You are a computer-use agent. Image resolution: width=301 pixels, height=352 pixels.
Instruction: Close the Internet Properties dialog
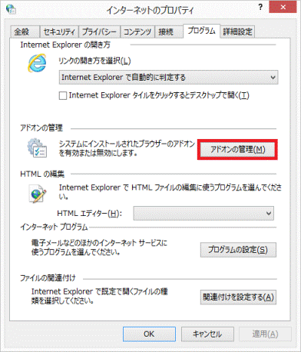(x=283, y=7)
